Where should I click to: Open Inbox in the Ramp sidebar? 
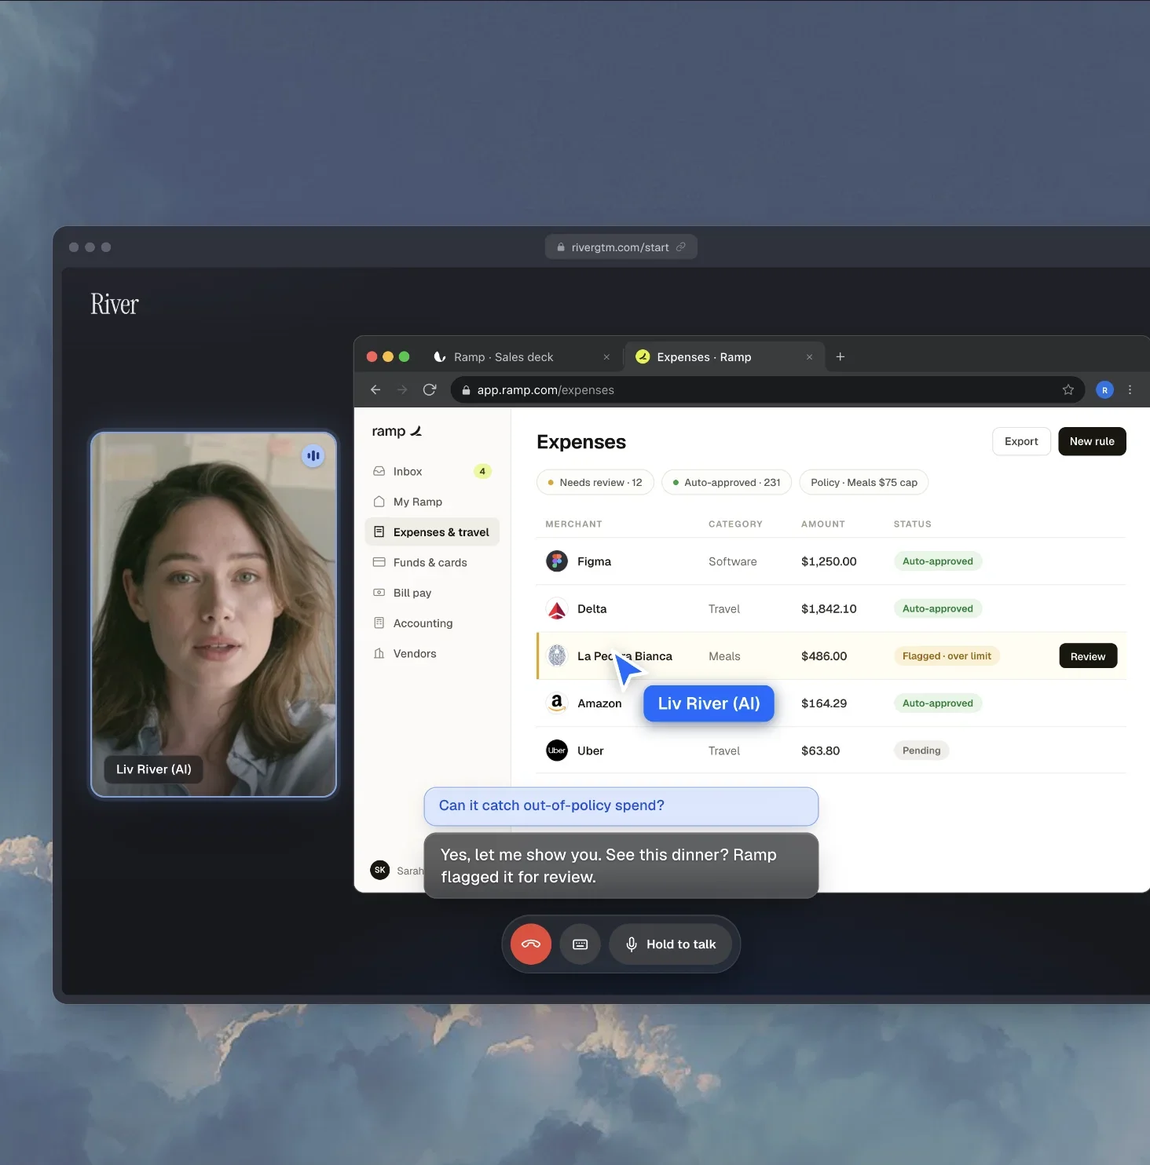(431, 471)
